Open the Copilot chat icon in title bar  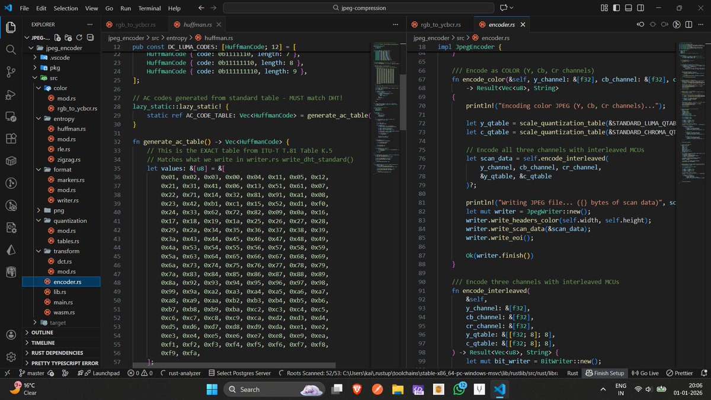[504, 8]
